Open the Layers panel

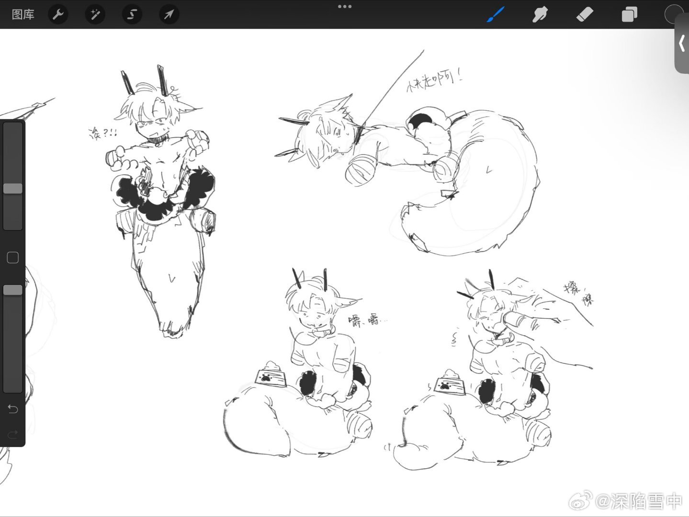pyautogui.click(x=629, y=14)
